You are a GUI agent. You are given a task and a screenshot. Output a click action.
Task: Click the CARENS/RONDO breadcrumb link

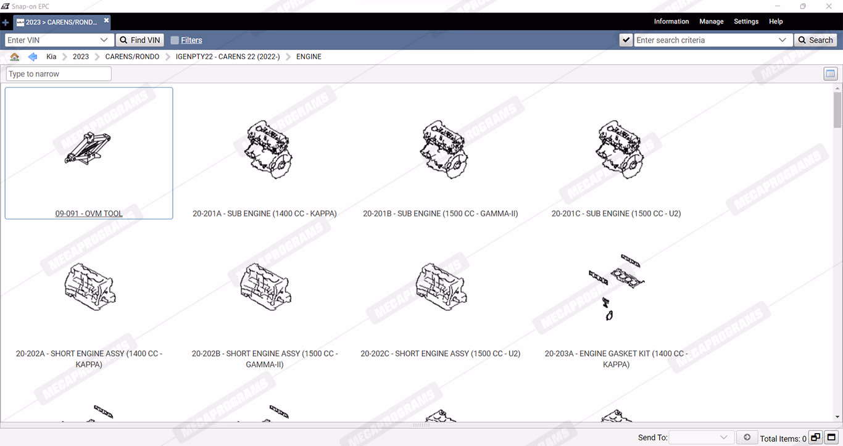[x=132, y=57]
